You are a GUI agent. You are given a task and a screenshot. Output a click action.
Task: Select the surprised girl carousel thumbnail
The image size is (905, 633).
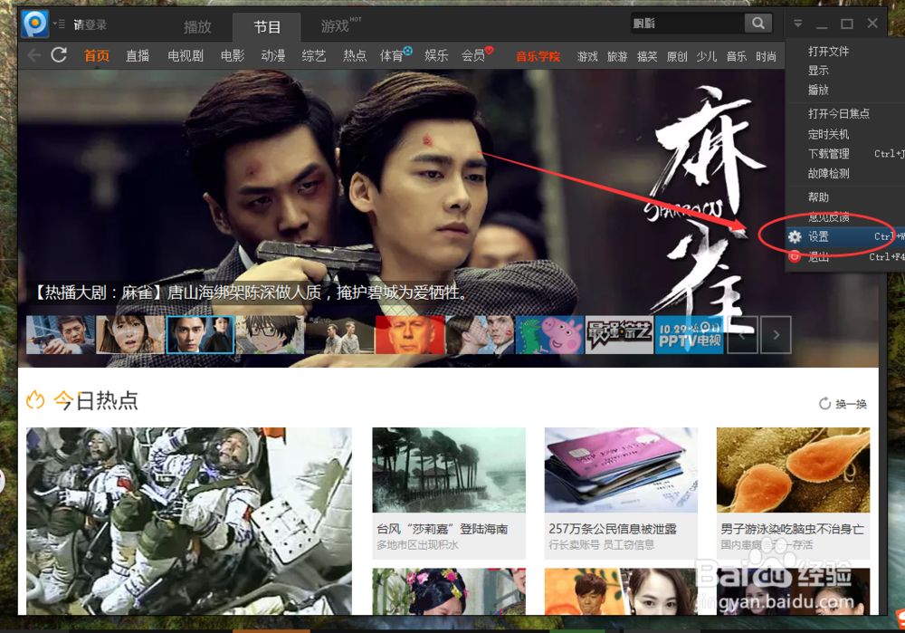130,335
